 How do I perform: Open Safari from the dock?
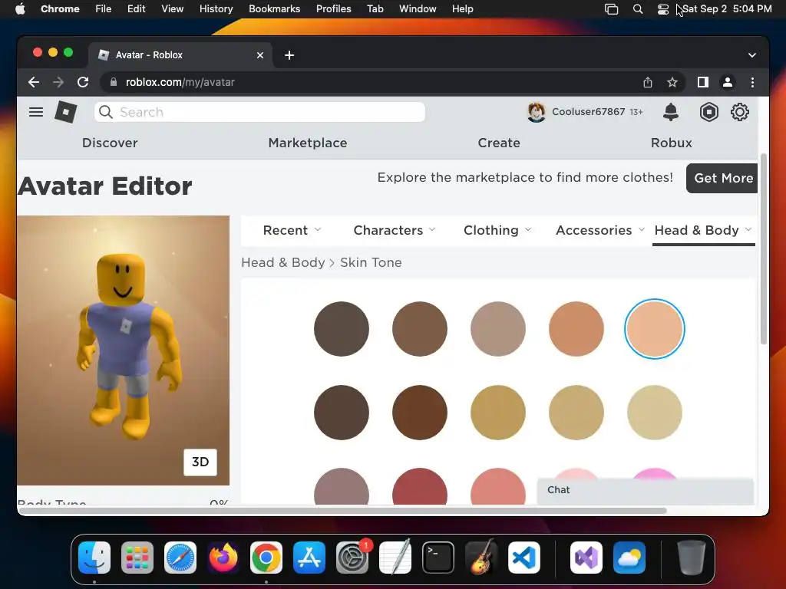tap(180, 557)
